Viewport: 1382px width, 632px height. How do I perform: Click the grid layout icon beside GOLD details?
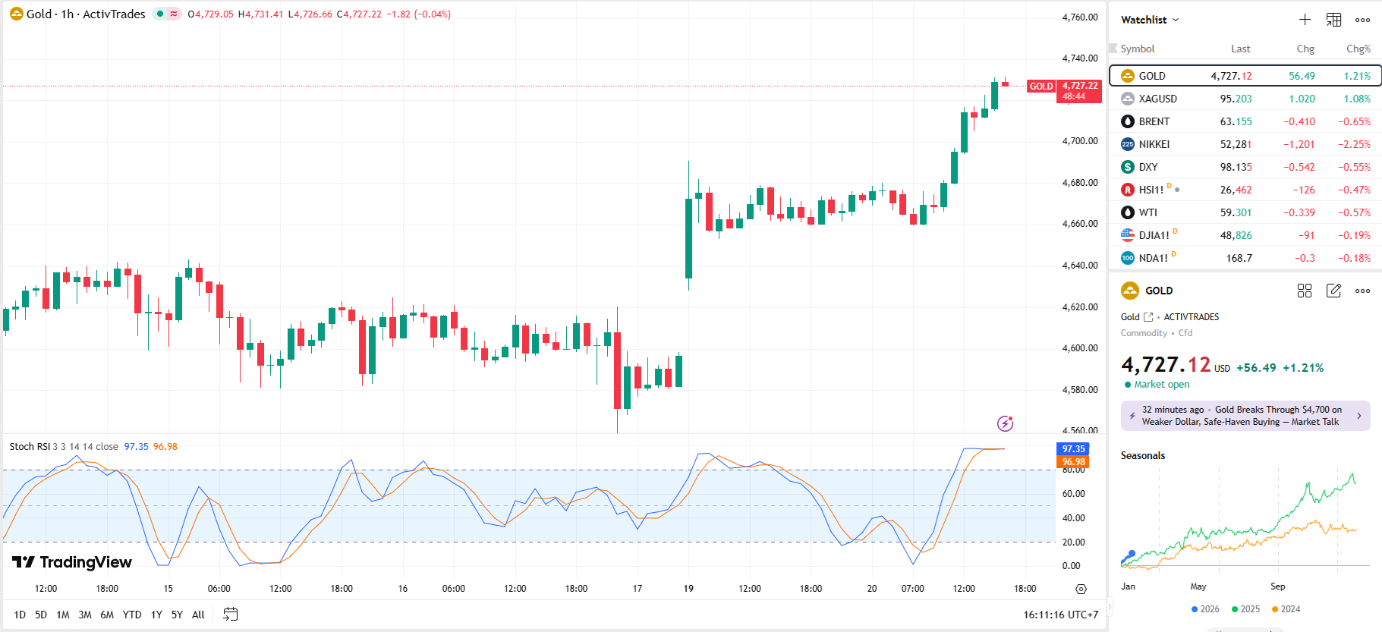click(1305, 291)
